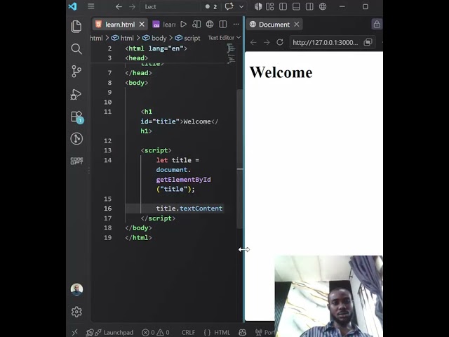Open More Actions ellipsis in editor toolbar
The width and height of the screenshot is (449, 337).
click(236, 25)
